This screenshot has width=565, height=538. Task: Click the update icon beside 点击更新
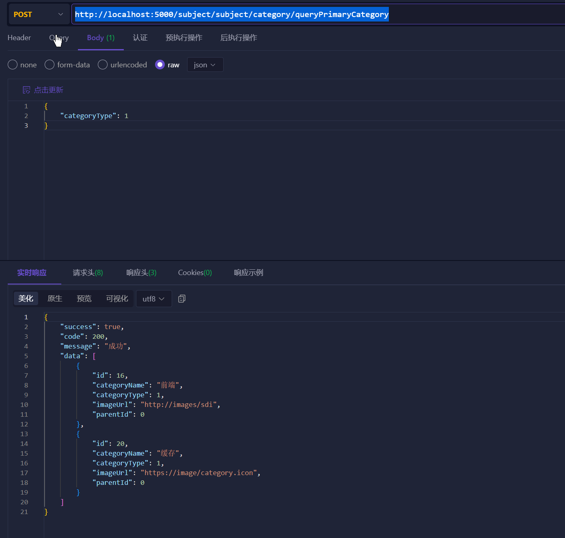point(26,90)
